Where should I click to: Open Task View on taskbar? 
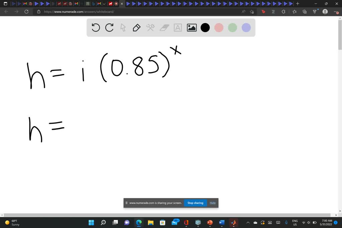pyautogui.click(x=115, y=223)
